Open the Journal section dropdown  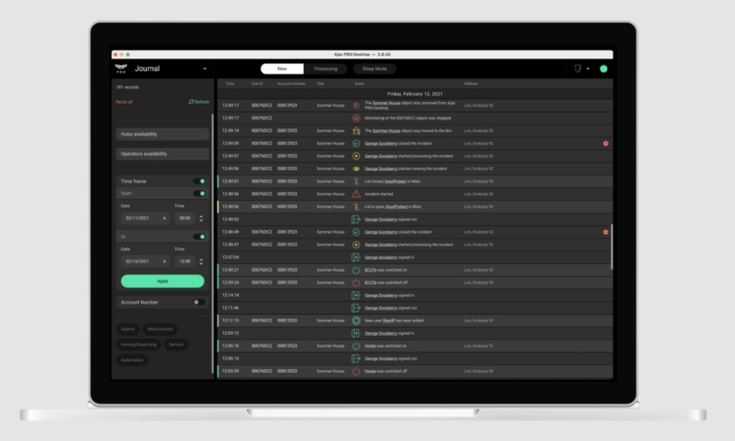click(x=205, y=69)
